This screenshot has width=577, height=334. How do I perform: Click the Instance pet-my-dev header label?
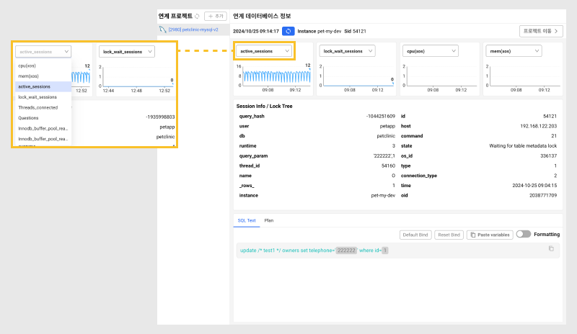(x=319, y=31)
